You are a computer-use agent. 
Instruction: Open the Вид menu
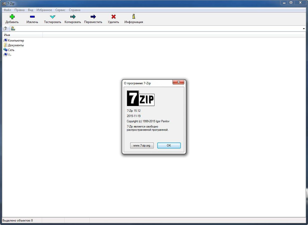point(31,10)
